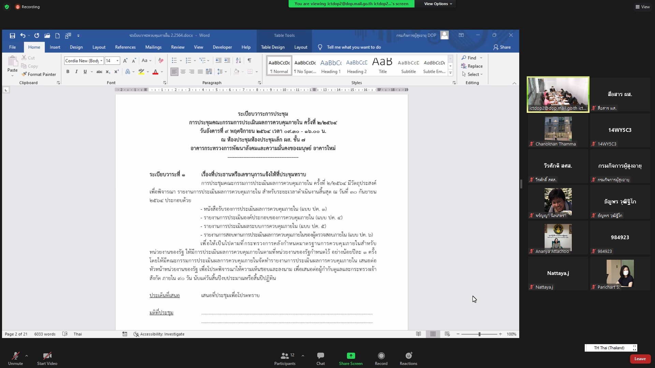Click the Web Layout view icon in status bar
Viewport: 655px width, 368px height.
(447, 334)
